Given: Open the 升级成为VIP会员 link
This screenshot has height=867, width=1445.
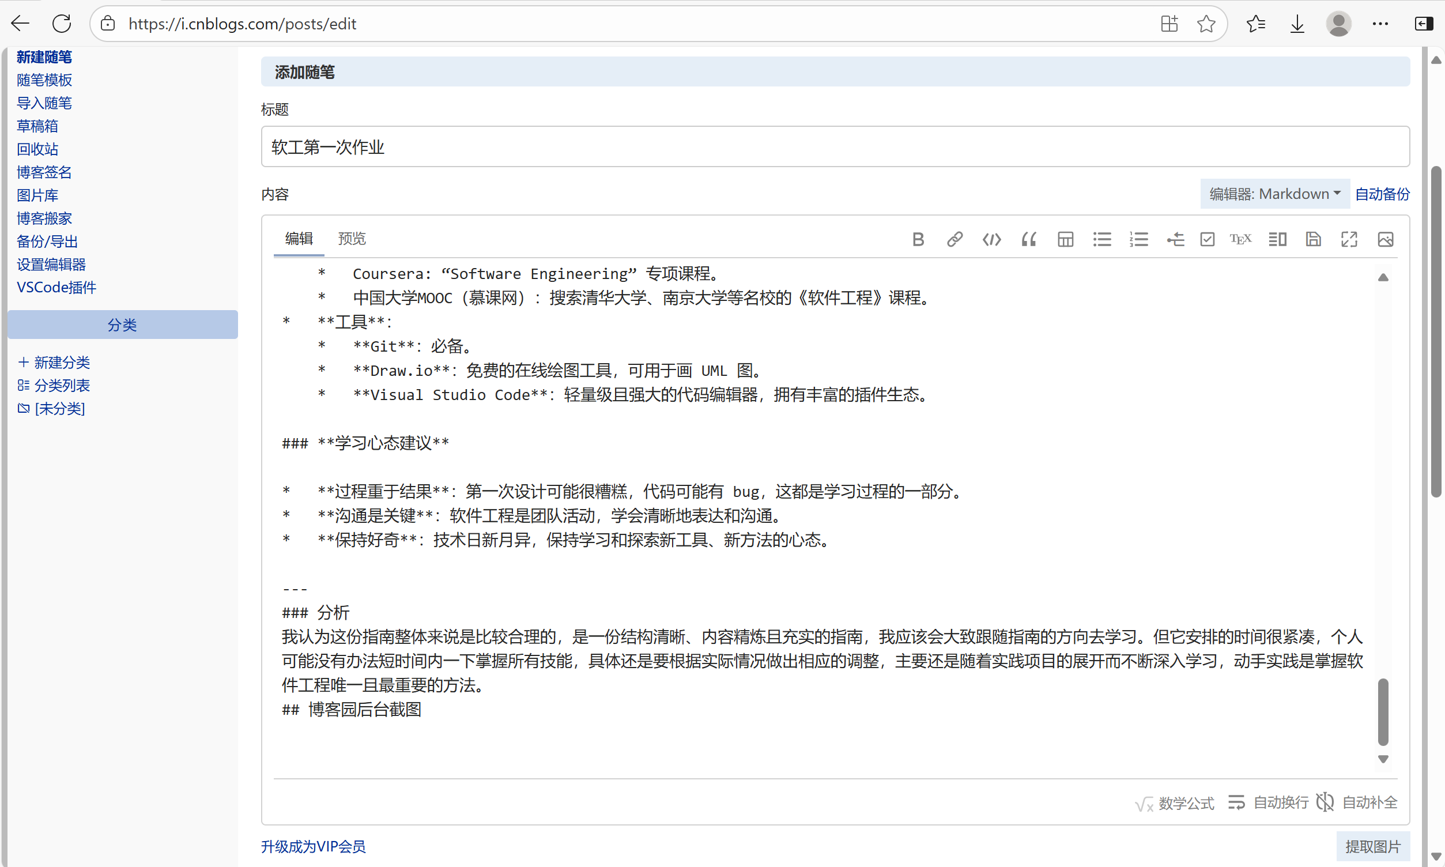Looking at the screenshot, I should [x=313, y=846].
